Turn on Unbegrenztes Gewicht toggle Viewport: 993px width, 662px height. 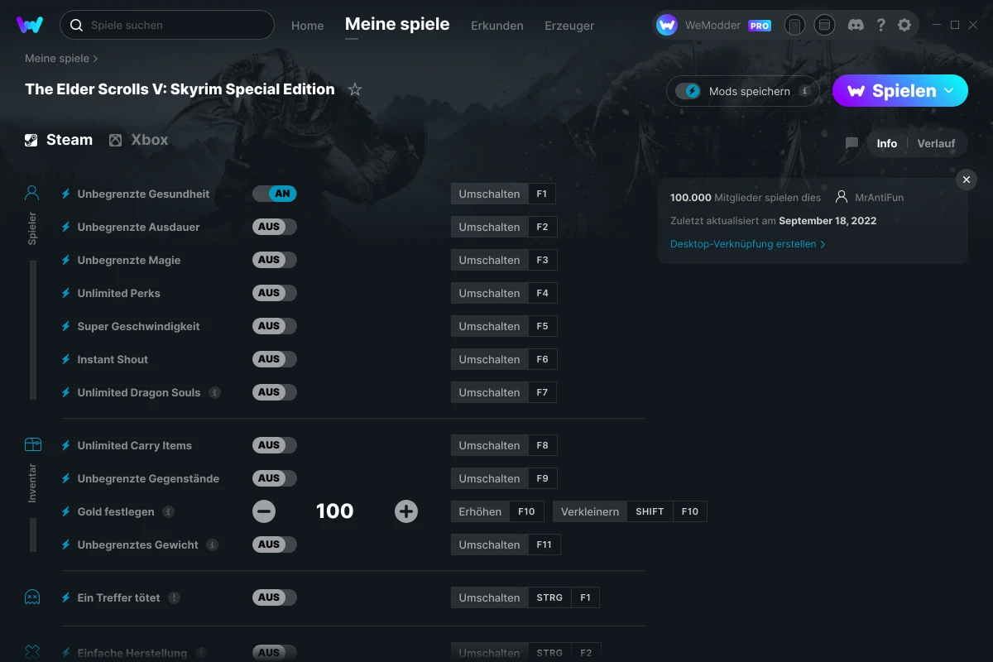275,544
